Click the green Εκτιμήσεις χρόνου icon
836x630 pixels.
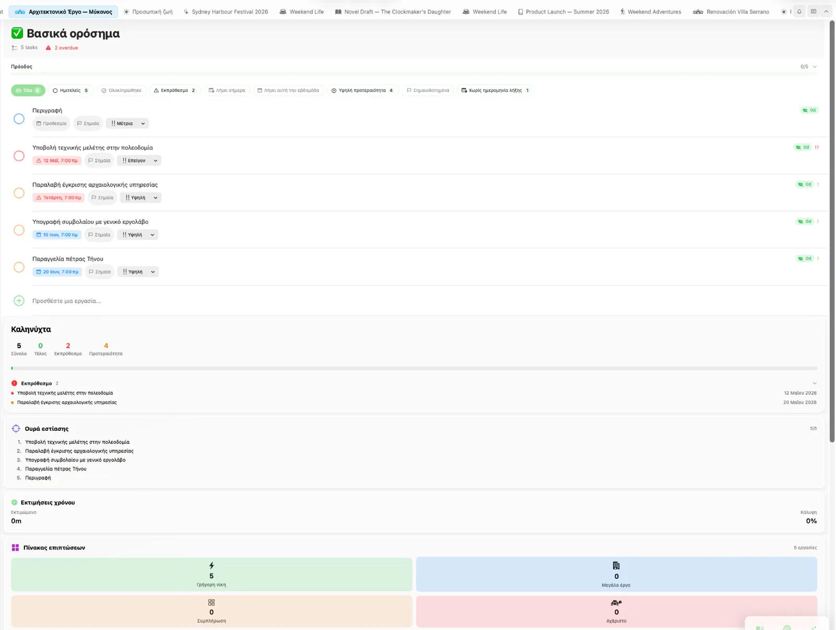click(x=15, y=502)
